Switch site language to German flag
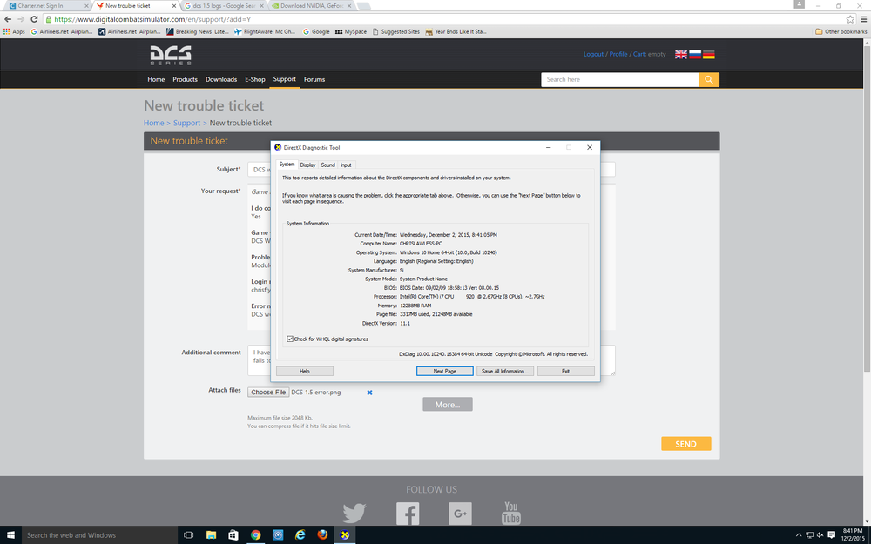This screenshot has height=544, width=871. [709, 54]
